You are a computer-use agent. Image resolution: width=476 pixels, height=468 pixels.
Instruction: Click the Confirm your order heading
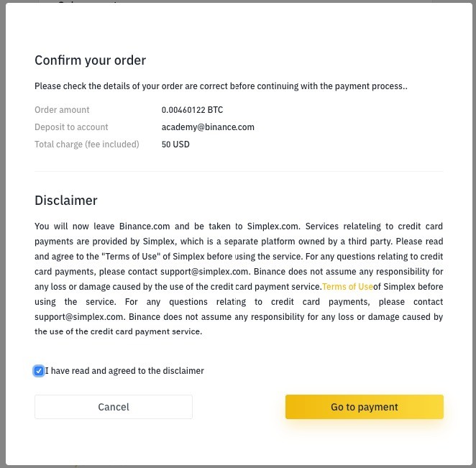90,60
